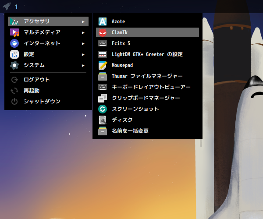Choose ログアウト from the menu

(x=48, y=80)
